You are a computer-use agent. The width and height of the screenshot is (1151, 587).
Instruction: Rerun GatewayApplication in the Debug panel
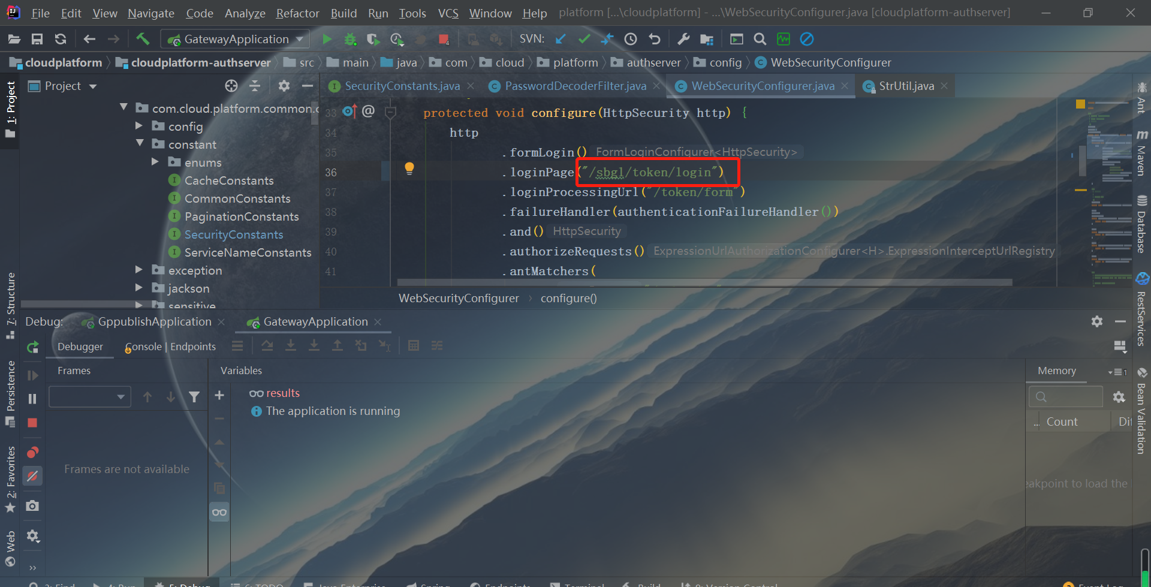(33, 347)
